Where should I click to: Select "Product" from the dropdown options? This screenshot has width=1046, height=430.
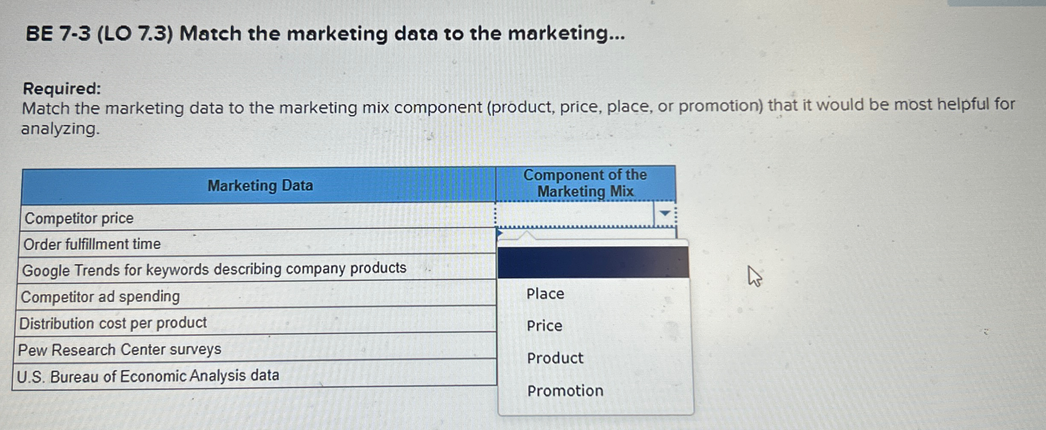click(x=554, y=358)
